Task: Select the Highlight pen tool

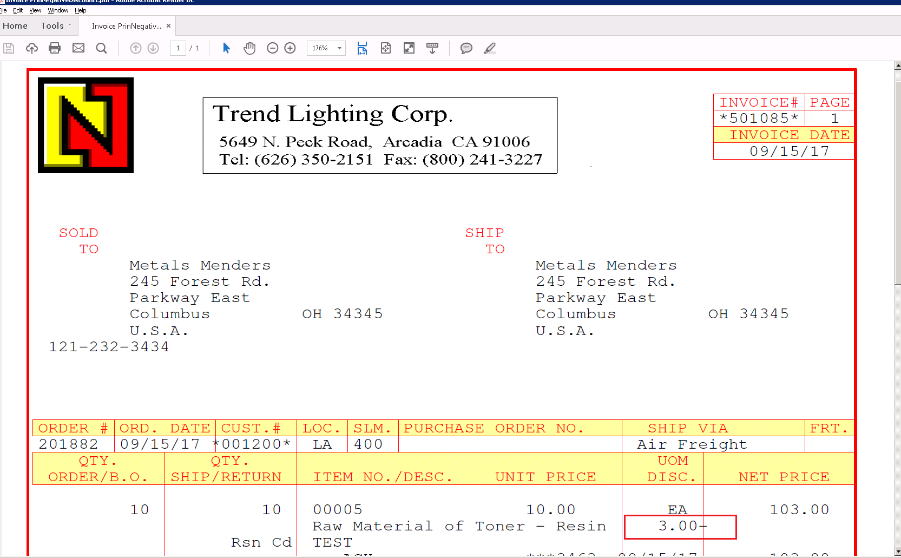Action: (490, 48)
